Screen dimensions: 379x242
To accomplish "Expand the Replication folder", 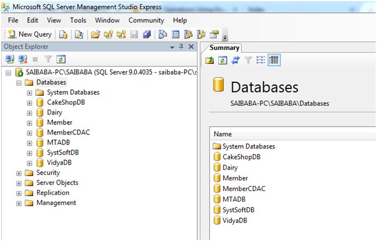I will tap(19, 193).
